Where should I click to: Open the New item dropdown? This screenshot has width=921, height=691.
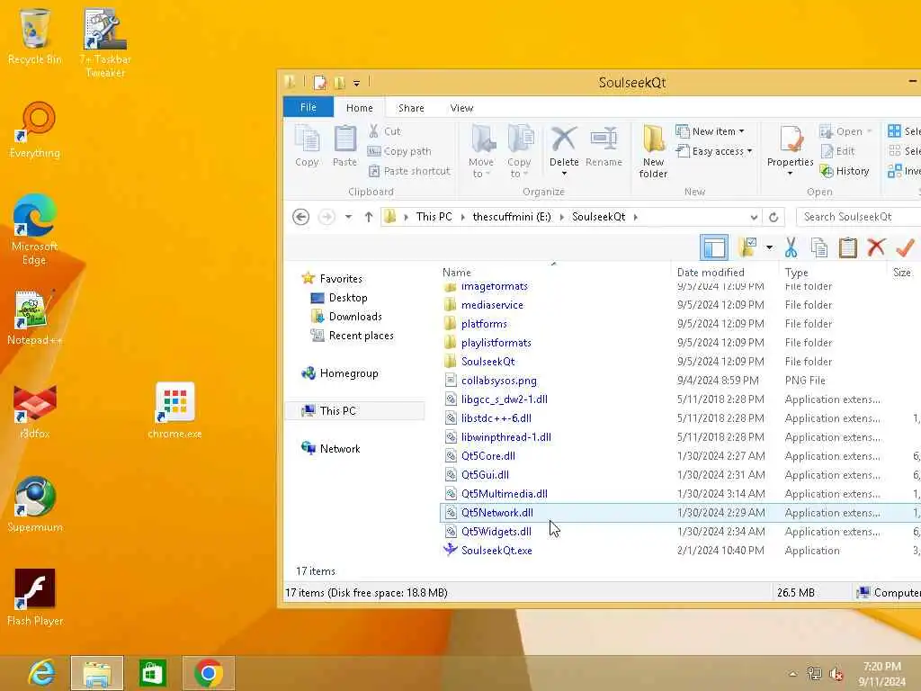coord(711,131)
